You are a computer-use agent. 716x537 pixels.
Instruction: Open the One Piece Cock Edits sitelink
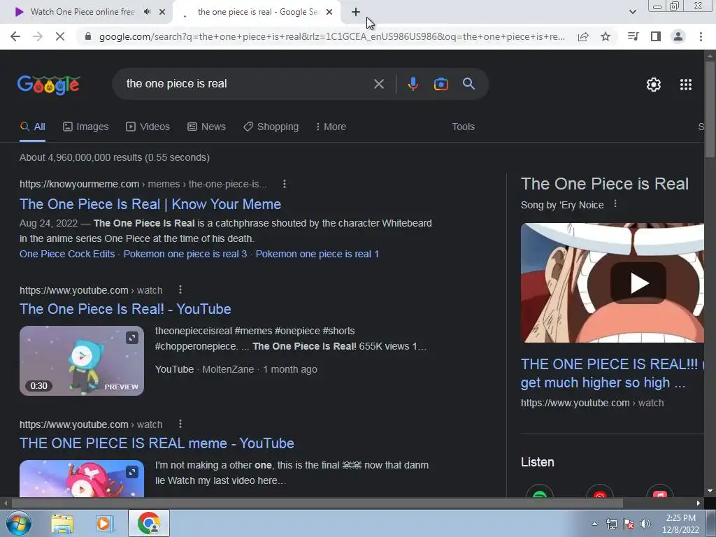coord(67,254)
